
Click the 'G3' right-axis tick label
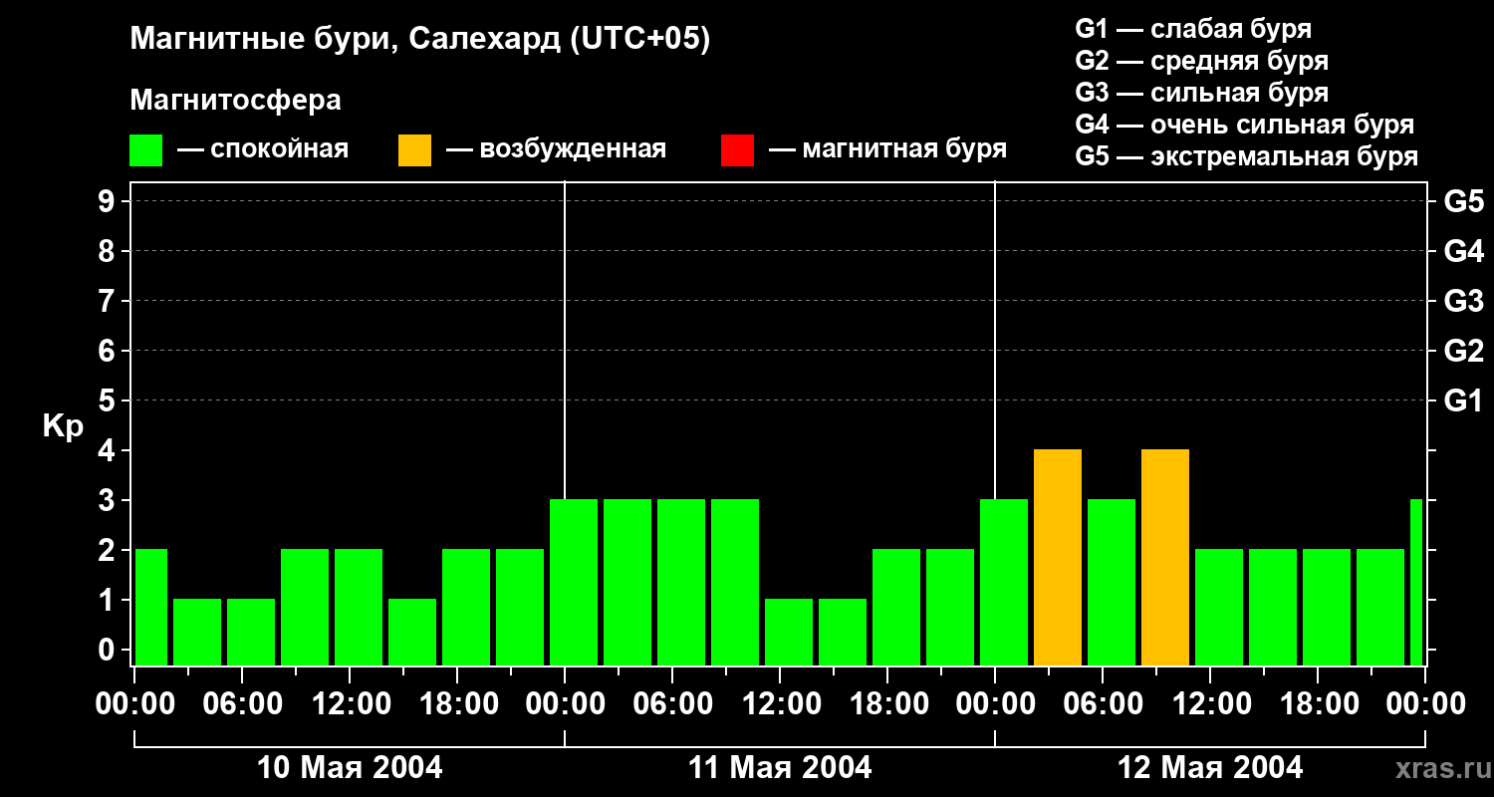click(x=1463, y=301)
